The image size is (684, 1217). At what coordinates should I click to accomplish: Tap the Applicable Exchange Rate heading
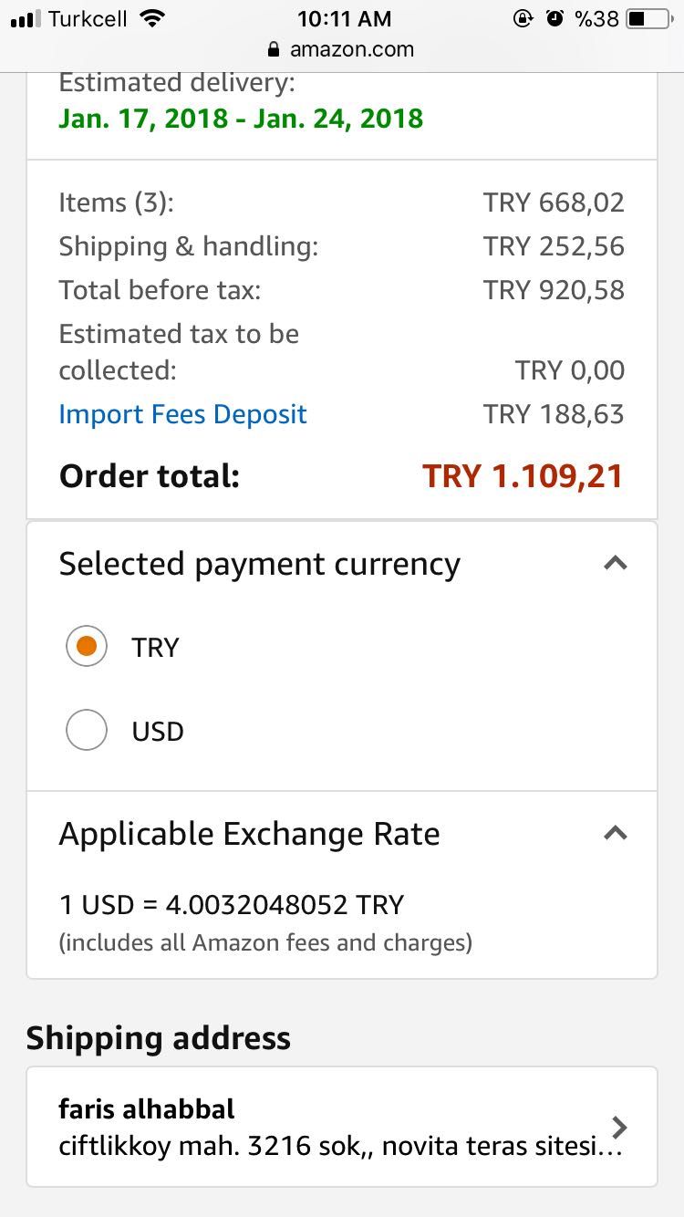pos(249,834)
